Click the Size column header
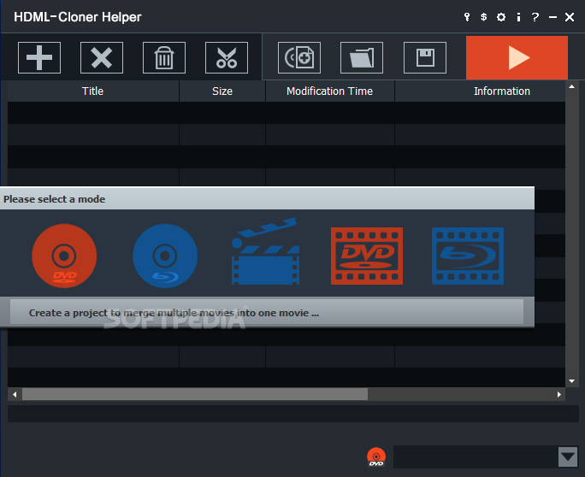The width and height of the screenshot is (585, 477). [222, 91]
